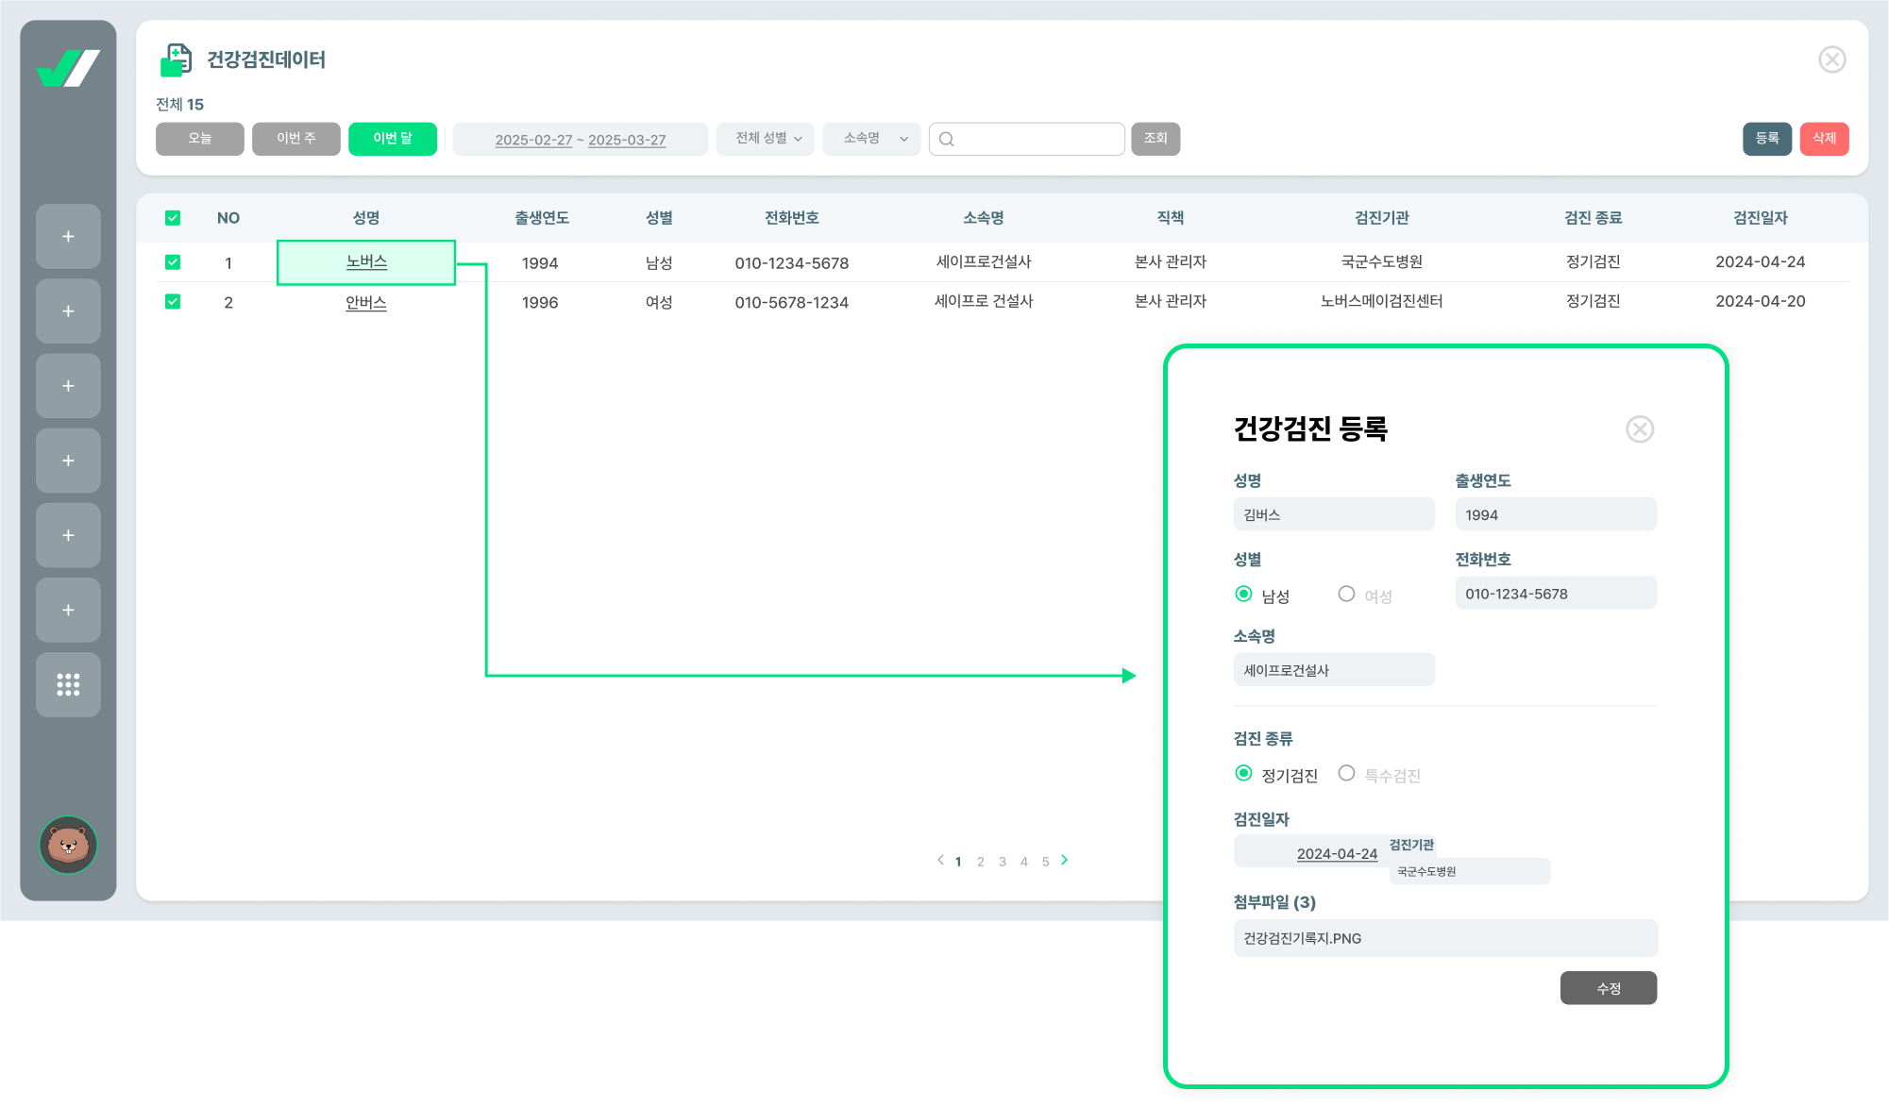Open the 소속명 dropdown filter
1889x1108 pixels.
871,139
